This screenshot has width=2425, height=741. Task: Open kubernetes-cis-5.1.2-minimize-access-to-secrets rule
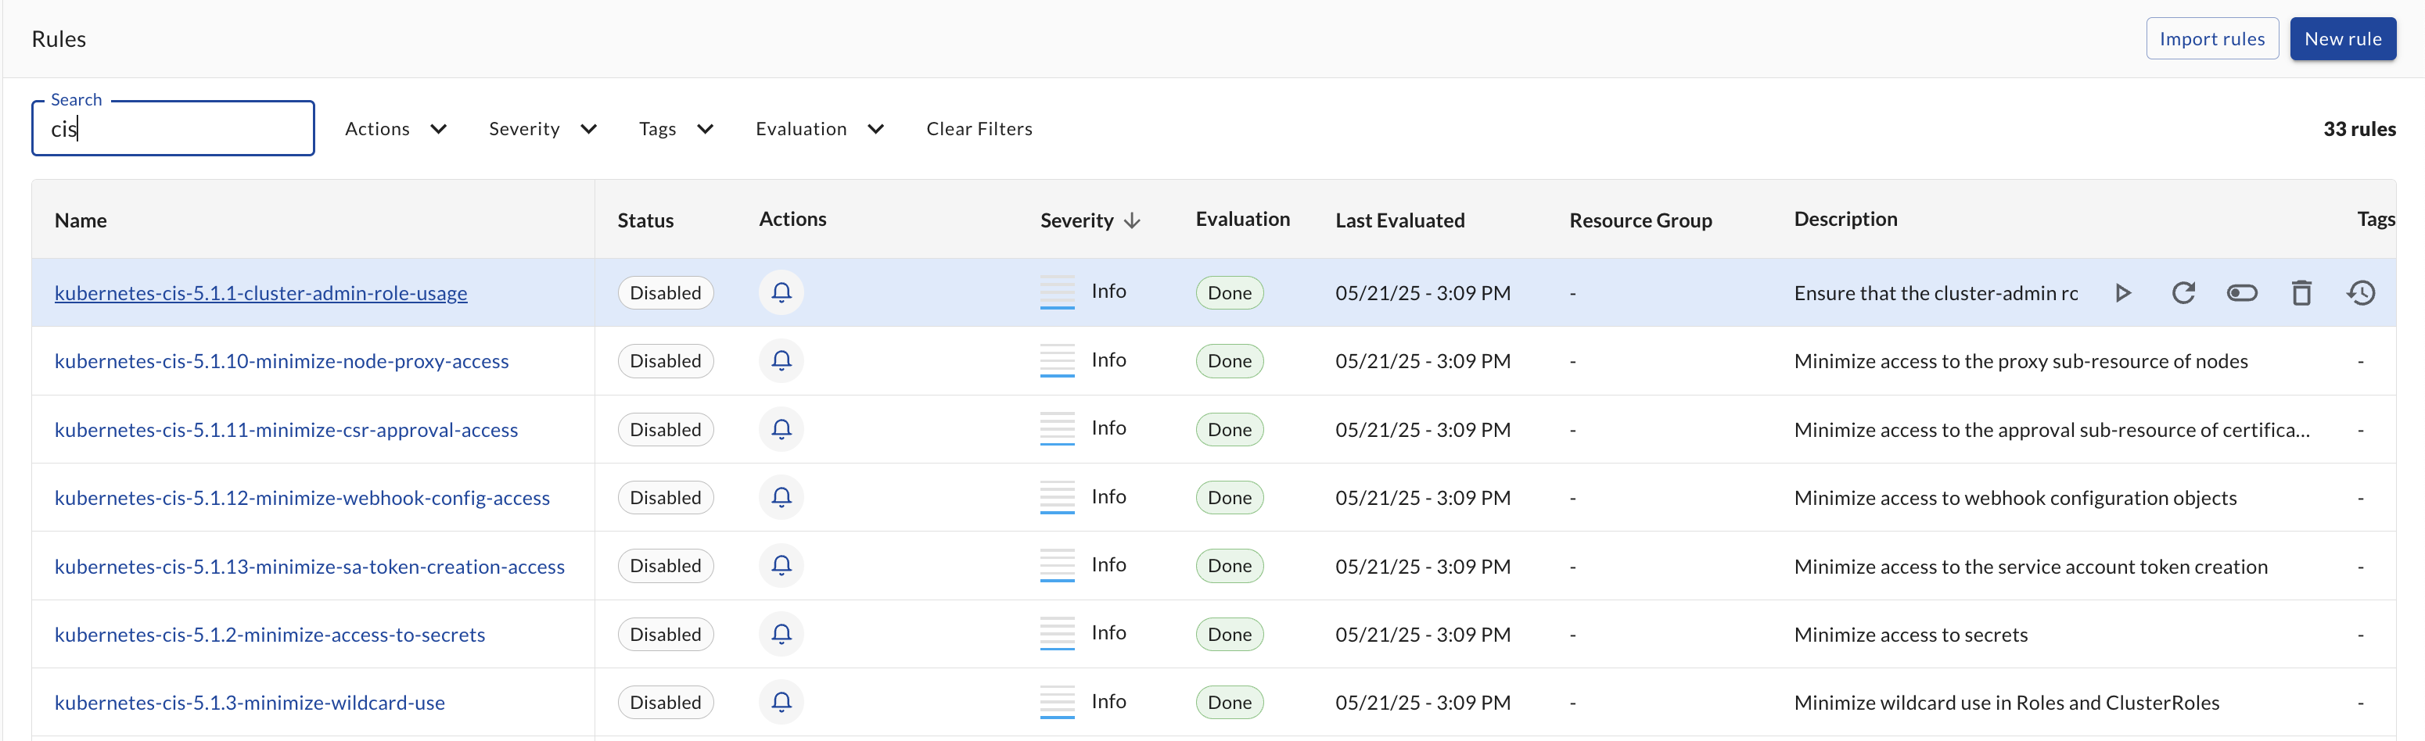[x=270, y=634]
